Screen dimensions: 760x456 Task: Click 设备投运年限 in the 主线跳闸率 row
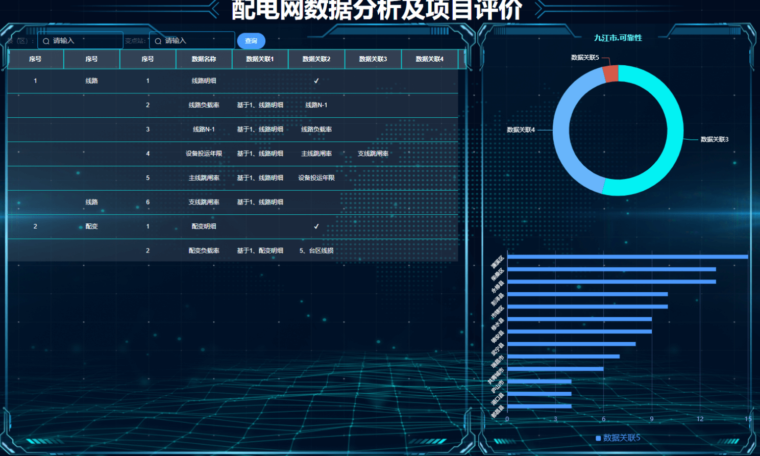316,178
